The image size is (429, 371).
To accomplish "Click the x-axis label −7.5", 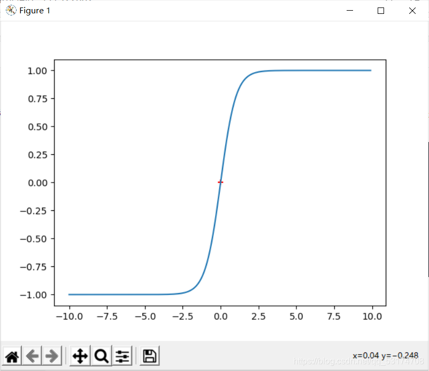I will 107,317.
